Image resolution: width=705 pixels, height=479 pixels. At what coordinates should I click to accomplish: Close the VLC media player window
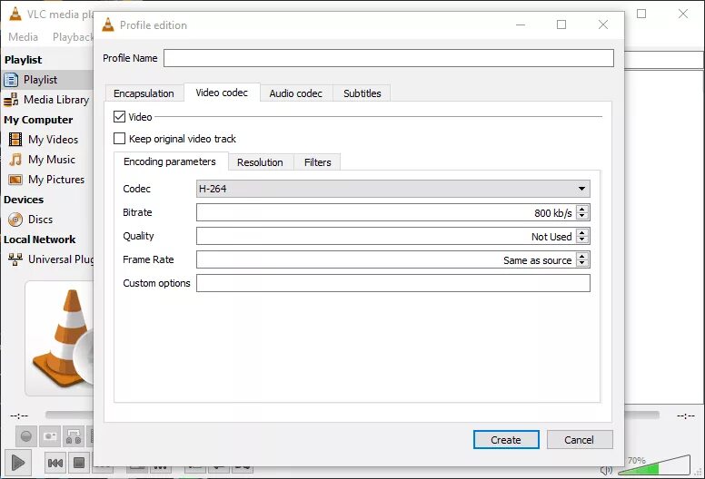pyautogui.click(x=683, y=14)
